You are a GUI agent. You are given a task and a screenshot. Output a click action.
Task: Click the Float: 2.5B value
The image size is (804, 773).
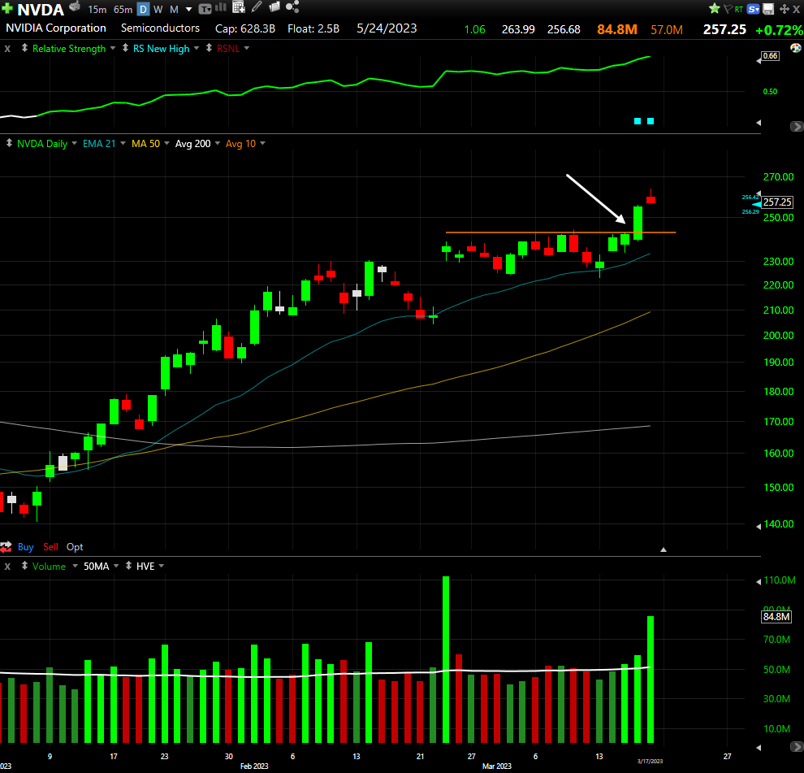click(313, 28)
